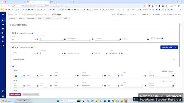Open Track 2 Resize fit dropdown
The width and height of the screenshot is (184, 103).
coord(133,86)
